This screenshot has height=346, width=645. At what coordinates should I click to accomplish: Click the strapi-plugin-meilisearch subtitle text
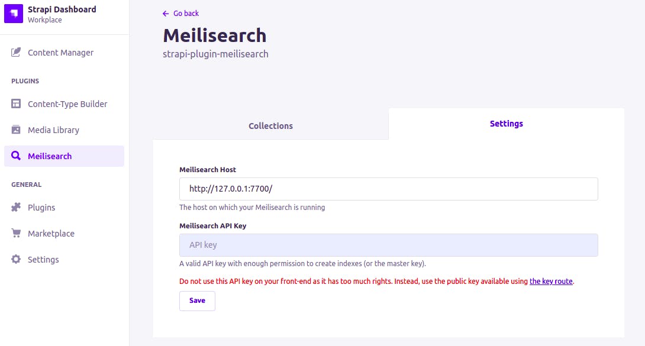[215, 53]
